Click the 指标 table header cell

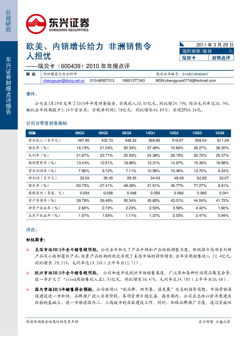coord(32,133)
